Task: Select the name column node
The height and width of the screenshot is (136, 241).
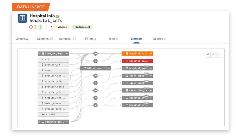Action: tap(53, 70)
